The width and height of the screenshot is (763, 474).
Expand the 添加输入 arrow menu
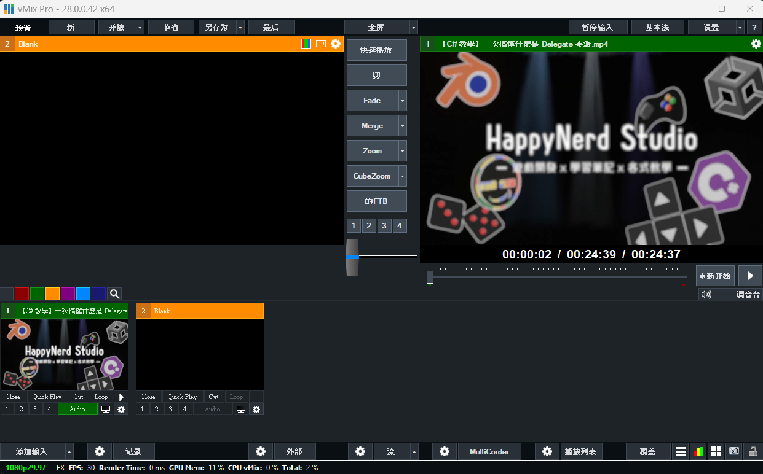(x=69, y=451)
